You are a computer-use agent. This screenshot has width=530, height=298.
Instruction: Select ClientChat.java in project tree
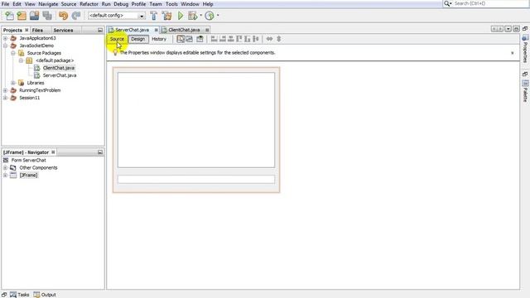tap(59, 68)
